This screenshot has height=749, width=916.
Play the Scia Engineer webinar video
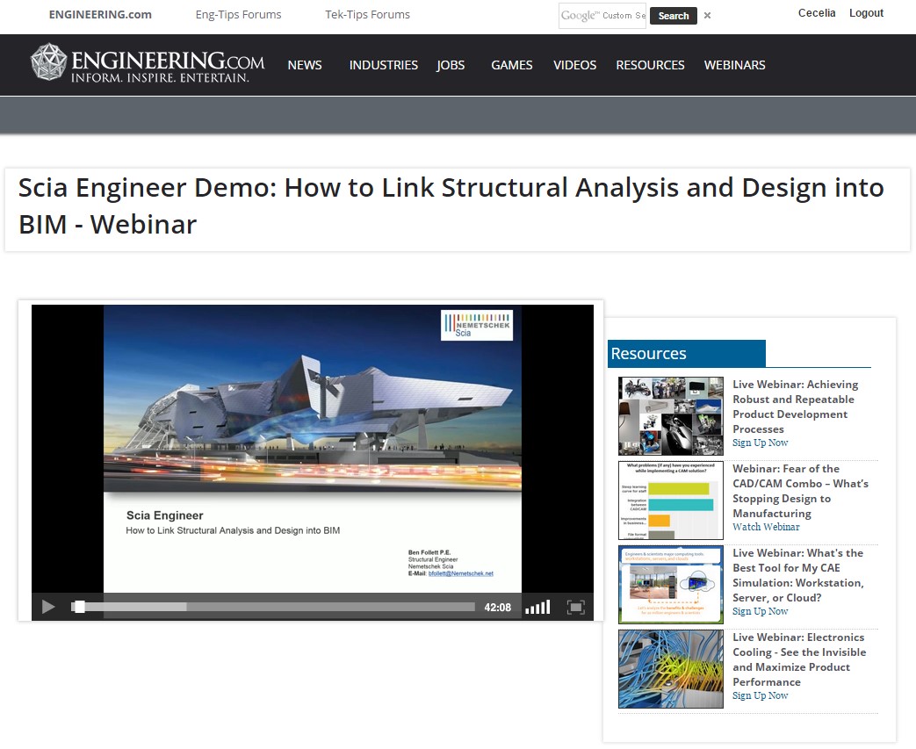pos(48,607)
